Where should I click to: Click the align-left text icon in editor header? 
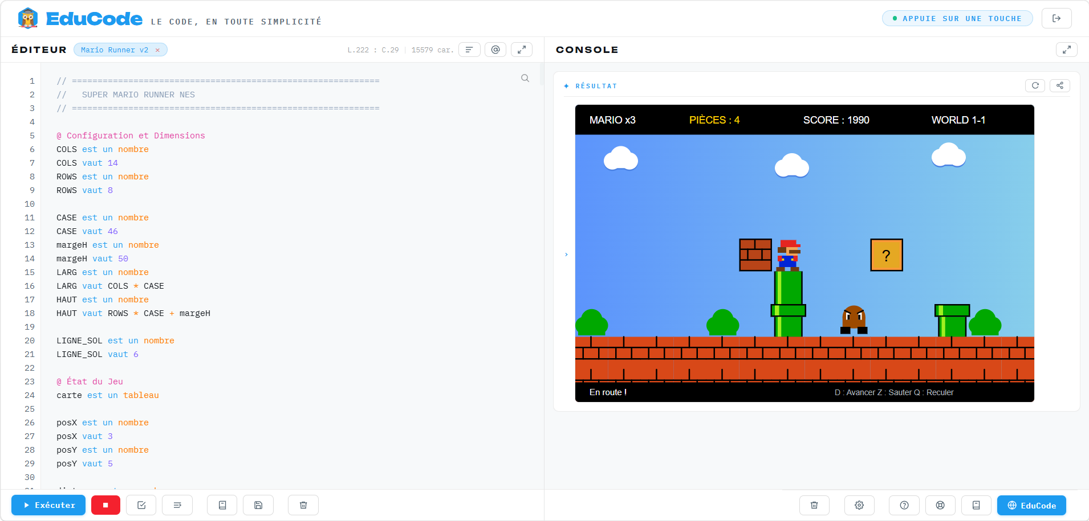469,50
